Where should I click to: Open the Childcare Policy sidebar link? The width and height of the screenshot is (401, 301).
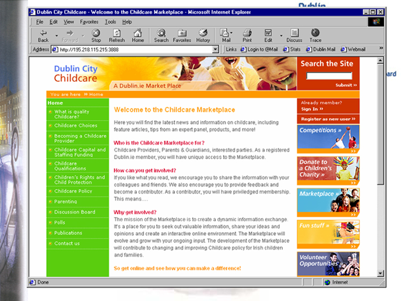pyautogui.click(x=73, y=191)
